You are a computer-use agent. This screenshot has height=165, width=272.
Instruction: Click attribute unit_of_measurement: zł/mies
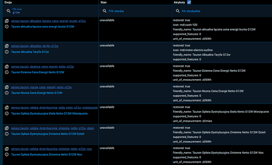(192, 121)
